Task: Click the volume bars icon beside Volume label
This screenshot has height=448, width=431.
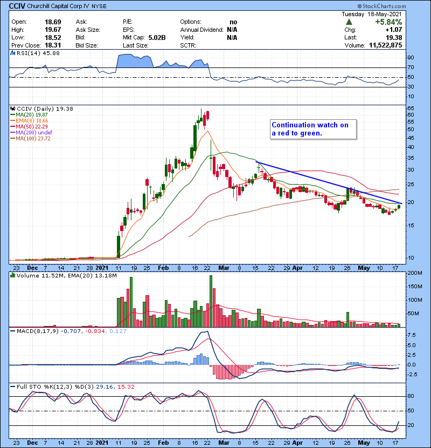Action: (12, 275)
